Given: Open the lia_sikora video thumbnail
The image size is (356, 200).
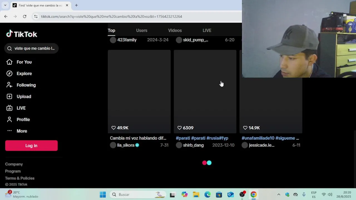Looking at the screenshot, I should click(x=139, y=92).
